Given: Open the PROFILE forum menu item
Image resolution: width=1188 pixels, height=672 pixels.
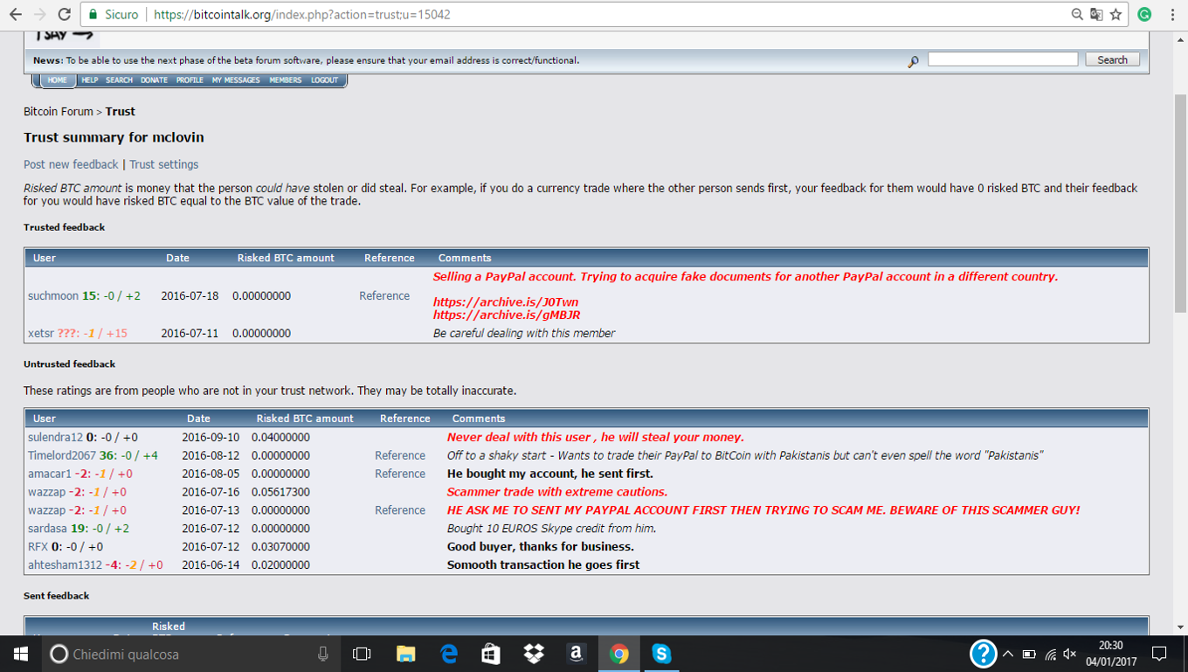Looking at the screenshot, I should (190, 80).
